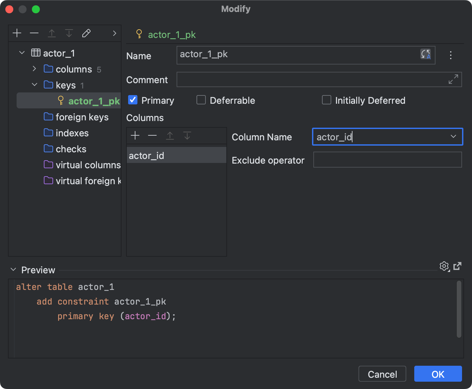Confirm changes with the OK button

tap(438, 374)
